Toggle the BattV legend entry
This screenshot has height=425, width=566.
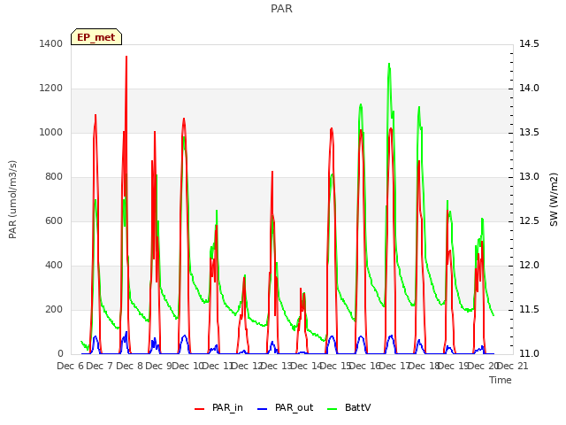348,408
